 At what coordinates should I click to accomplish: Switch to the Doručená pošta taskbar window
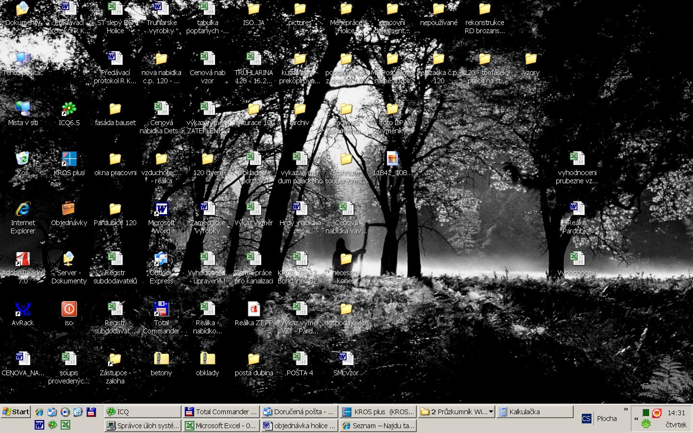pos(299,412)
